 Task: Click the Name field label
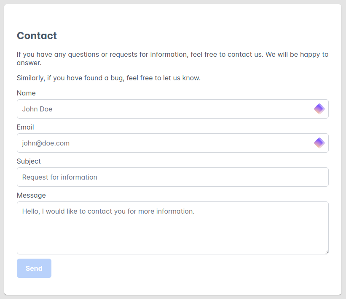tap(26, 93)
